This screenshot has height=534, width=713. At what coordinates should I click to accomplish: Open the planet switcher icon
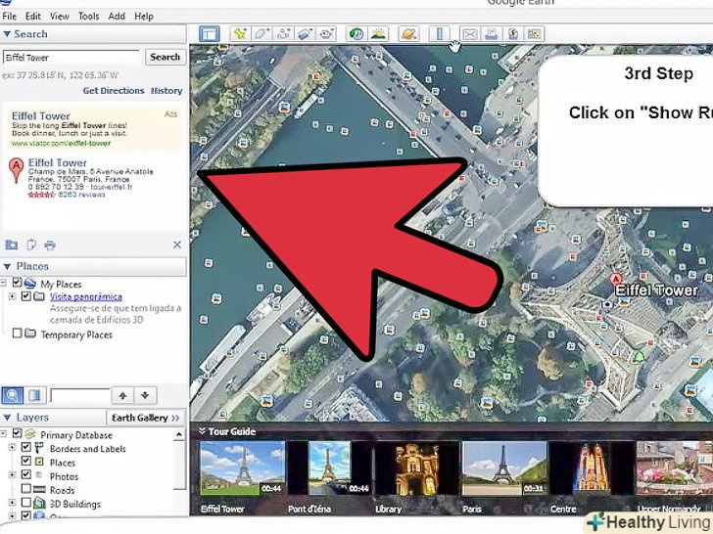[408, 34]
